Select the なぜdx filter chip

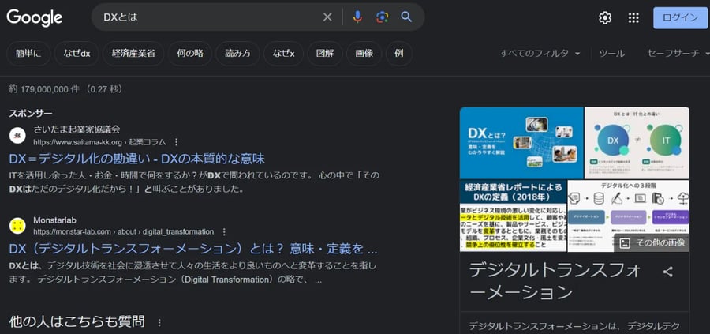click(x=77, y=54)
